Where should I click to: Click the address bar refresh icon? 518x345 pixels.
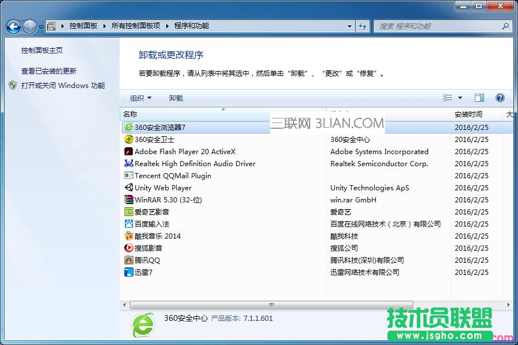[x=363, y=26]
